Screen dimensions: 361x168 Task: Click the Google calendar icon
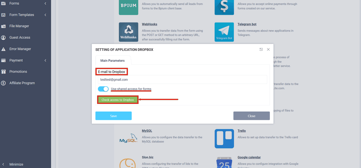[x=224, y=162]
